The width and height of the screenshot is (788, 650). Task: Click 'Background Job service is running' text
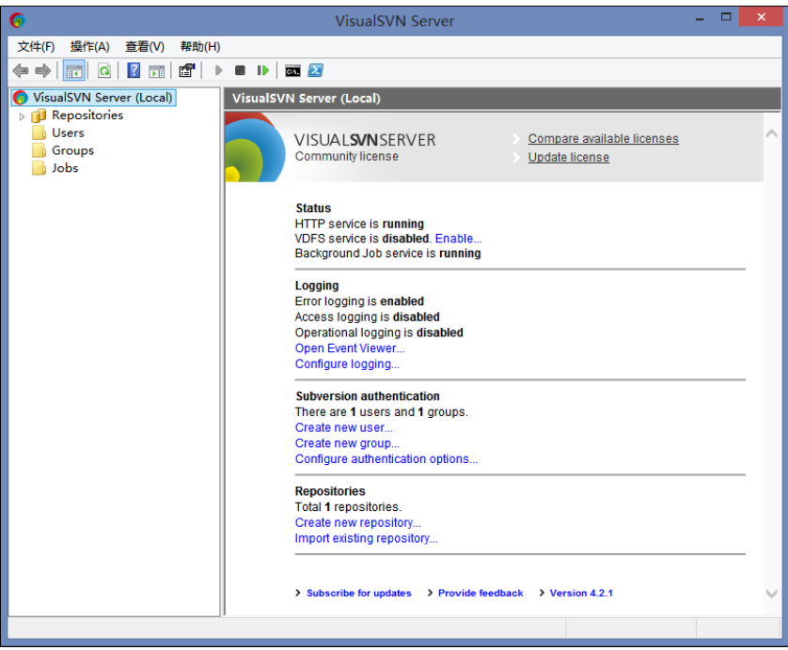point(388,254)
